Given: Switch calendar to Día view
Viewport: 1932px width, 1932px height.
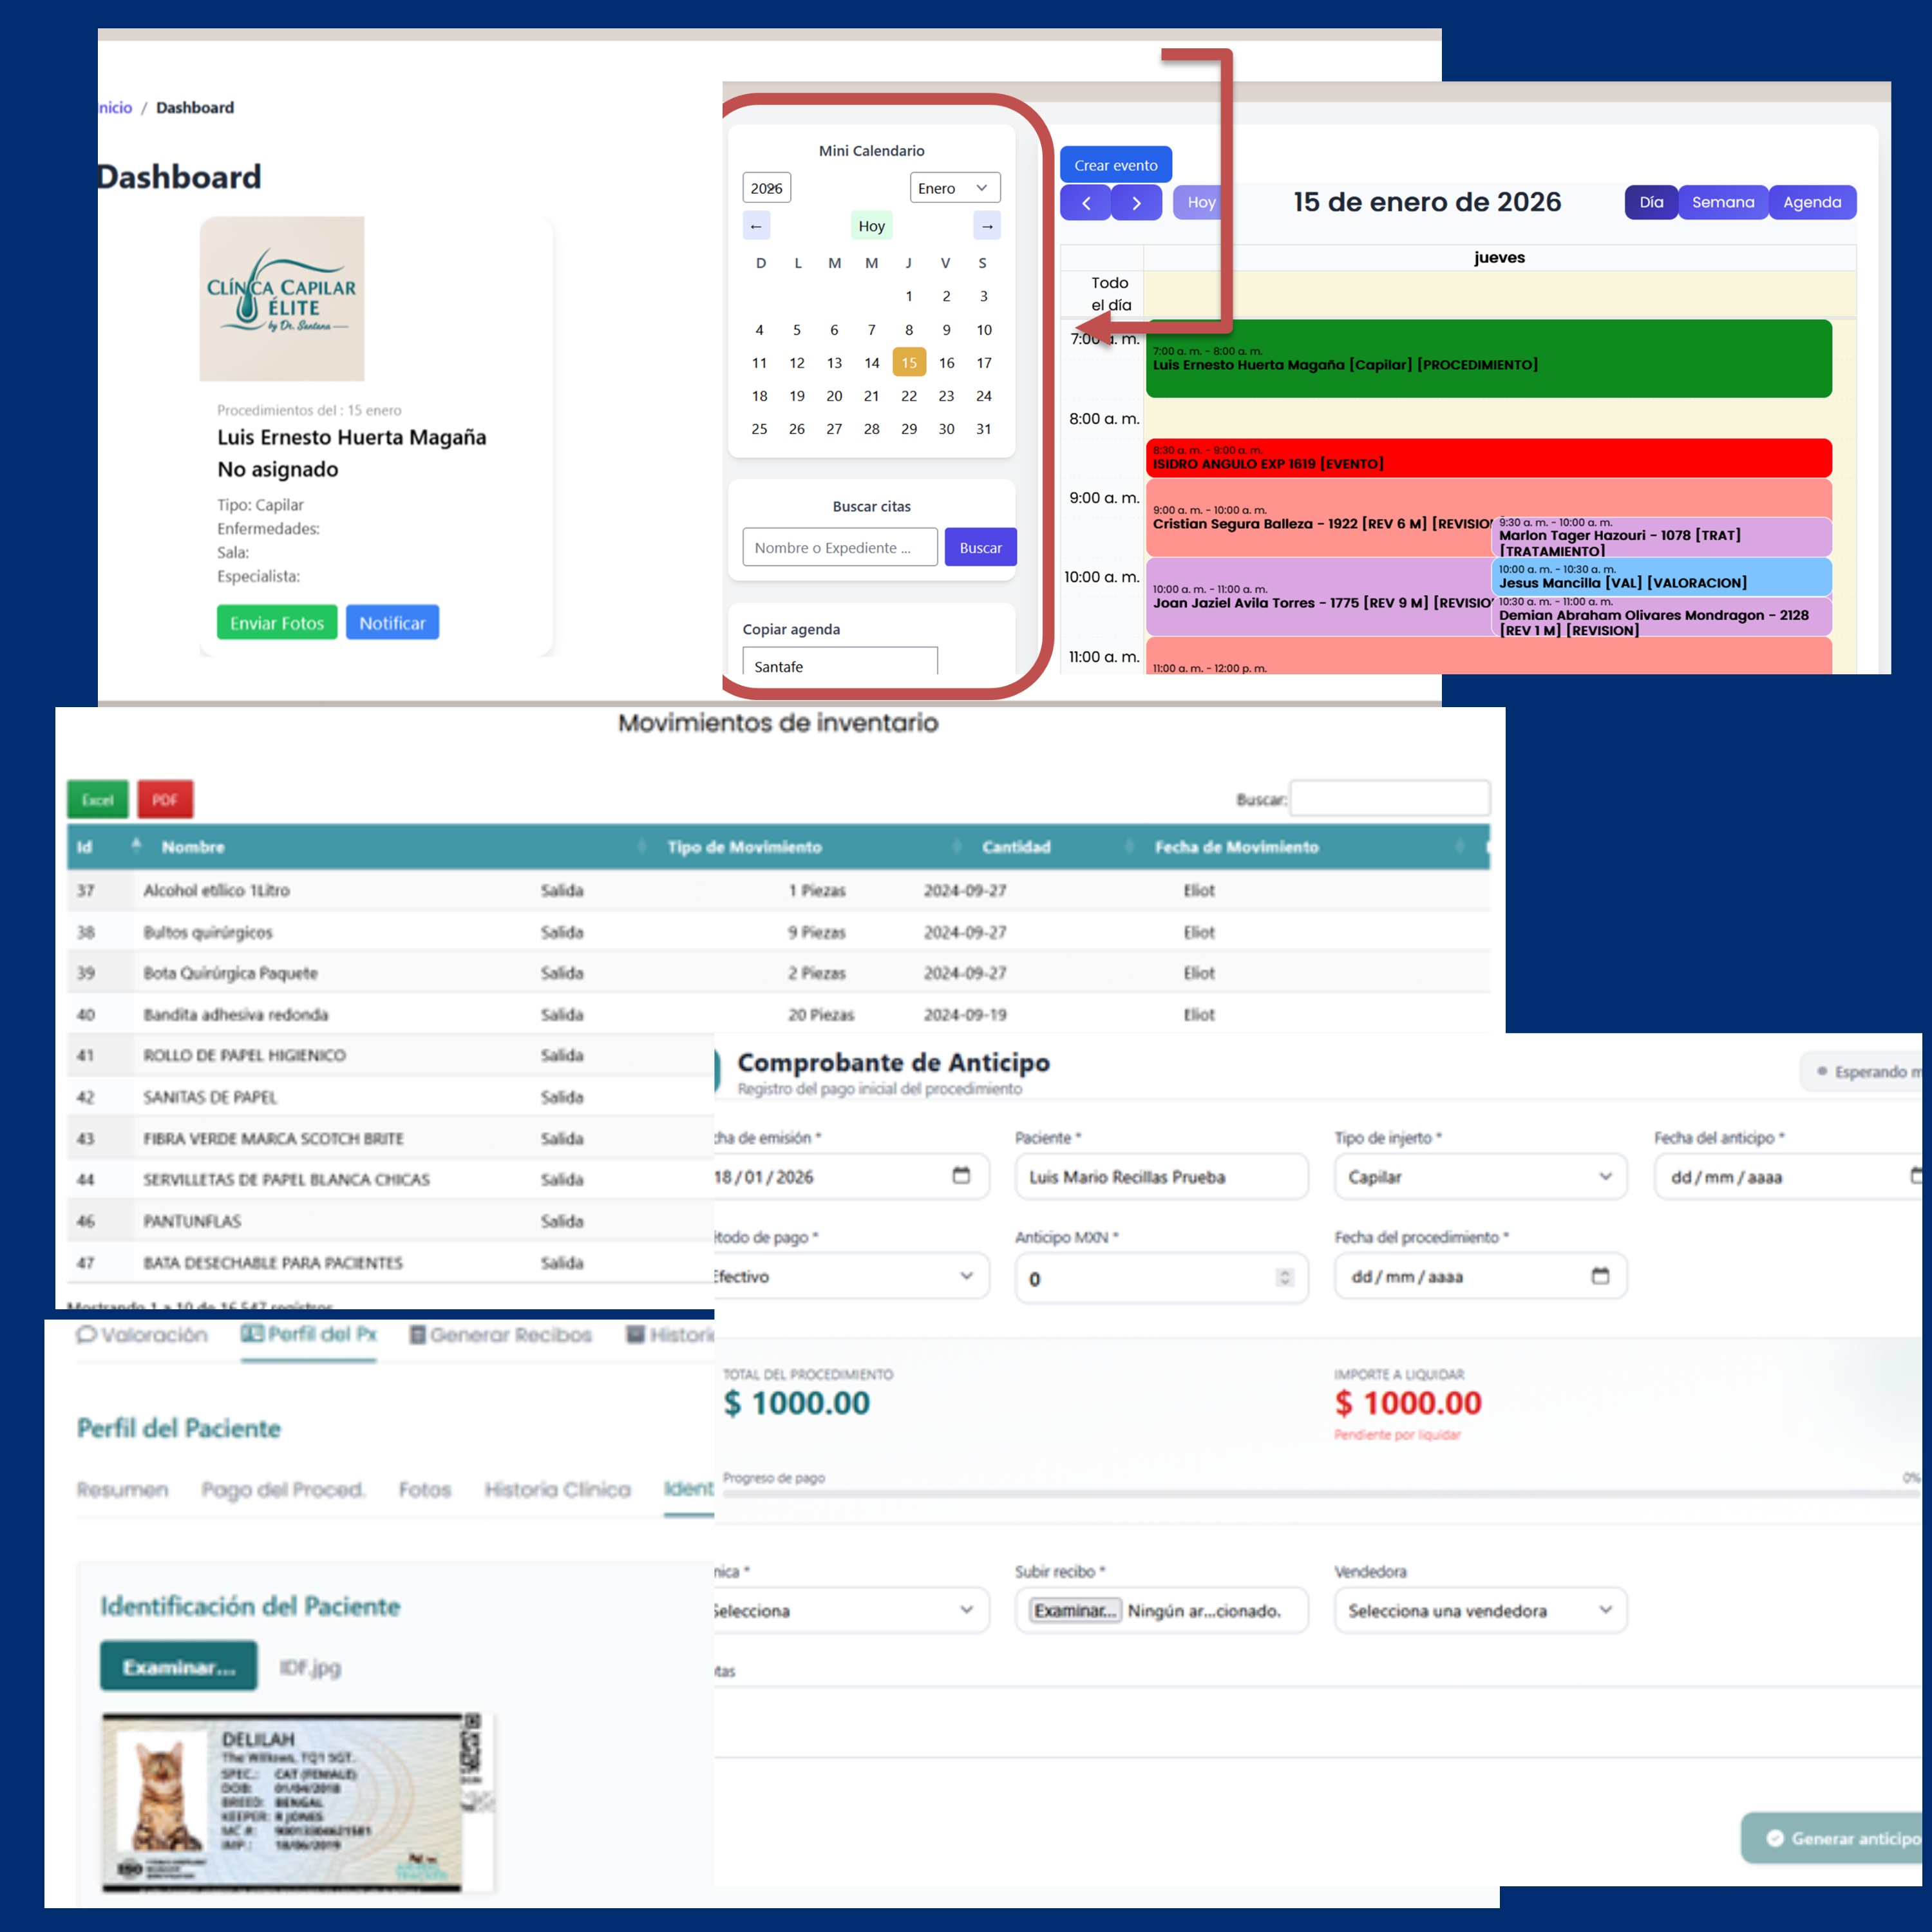Looking at the screenshot, I should 1651,202.
